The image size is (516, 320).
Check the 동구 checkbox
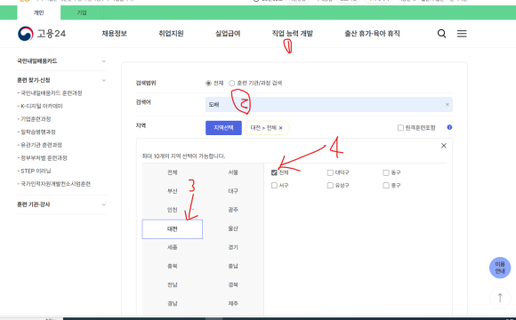(386, 172)
